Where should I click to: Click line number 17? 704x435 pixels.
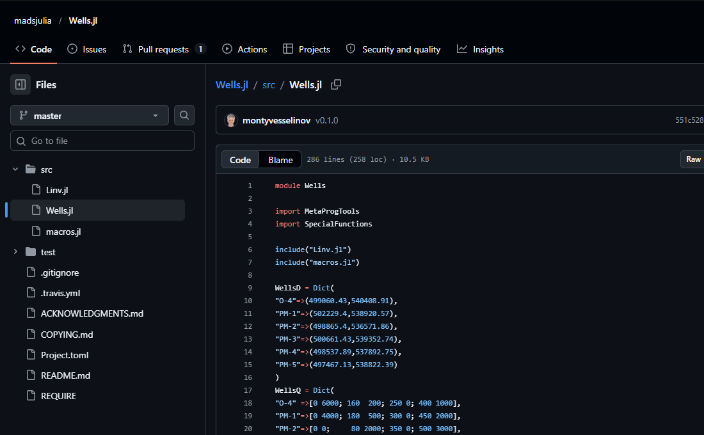pyautogui.click(x=248, y=390)
